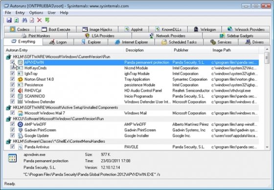
Task: Disable the Google Update checkbox
Action: [12, 135]
